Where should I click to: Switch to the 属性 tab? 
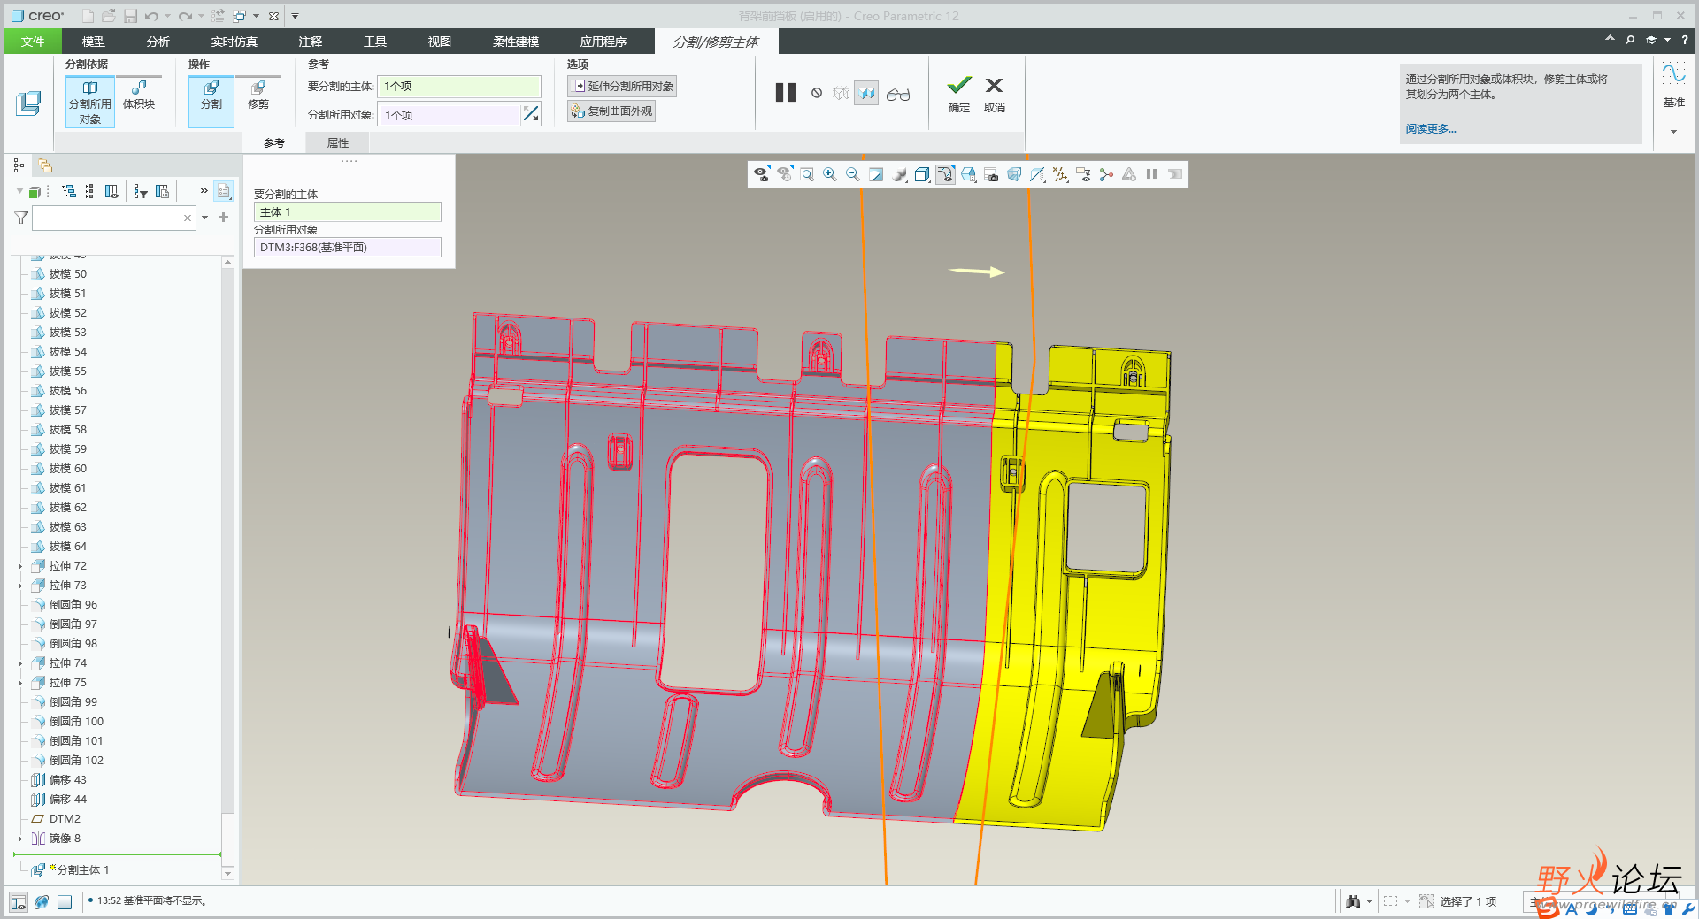click(x=337, y=143)
